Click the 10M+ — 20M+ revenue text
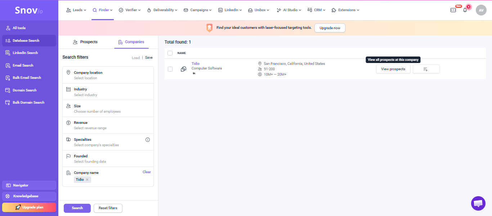The image size is (492, 216). [275, 75]
